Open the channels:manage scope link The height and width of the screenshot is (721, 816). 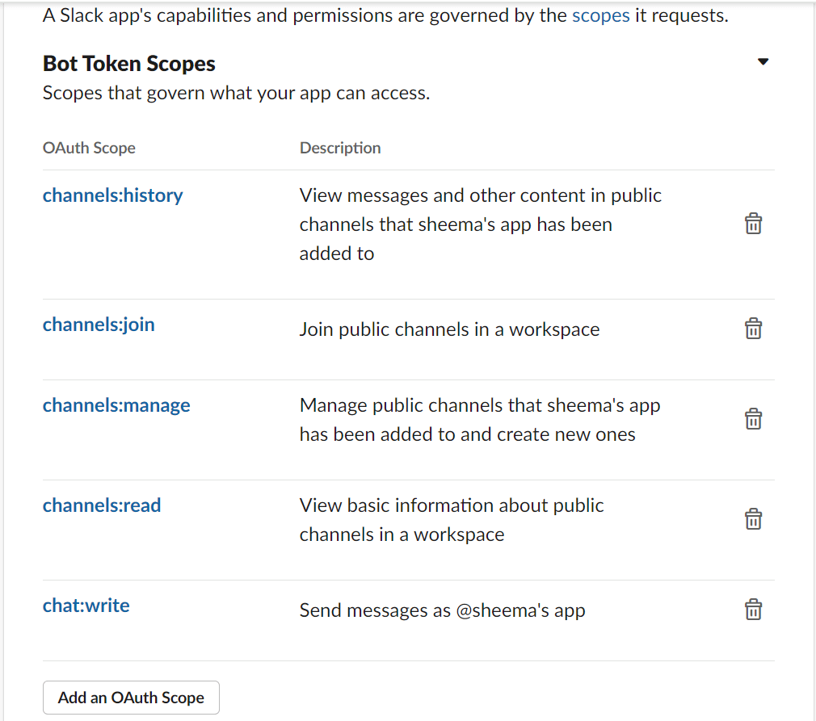(x=116, y=405)
